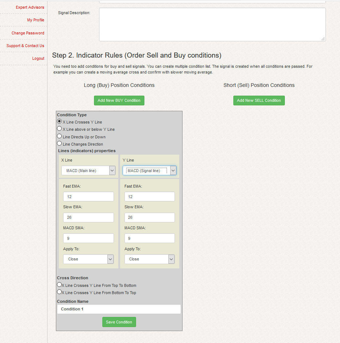Open Y Line Apply To dropdown
This screenshot has height=343, width=340.
[149, 259]
